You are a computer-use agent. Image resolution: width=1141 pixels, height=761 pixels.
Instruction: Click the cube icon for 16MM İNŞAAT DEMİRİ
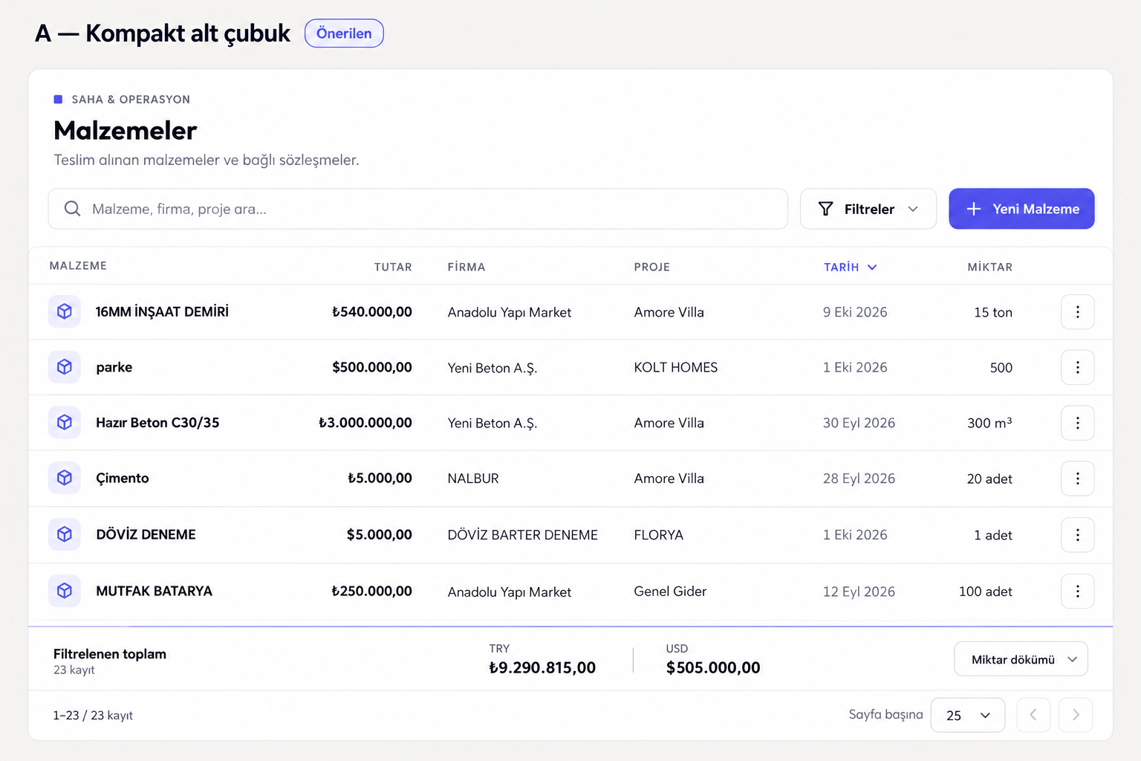(65, 311)
